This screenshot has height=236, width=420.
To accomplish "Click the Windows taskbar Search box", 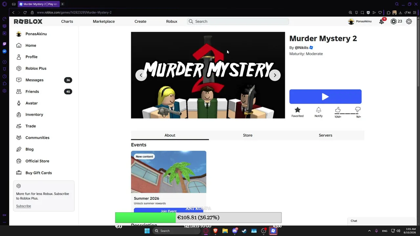I will tap(176, 231).
